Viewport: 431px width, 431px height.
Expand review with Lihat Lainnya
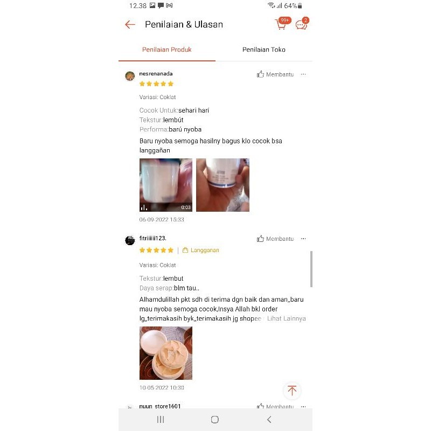(x=286, y=318)
